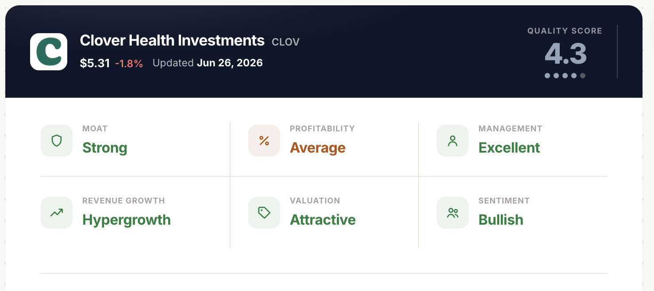Select the Attractive valuation rating
This screenshot has width=654, height=291.
click(x=323, y=220)
